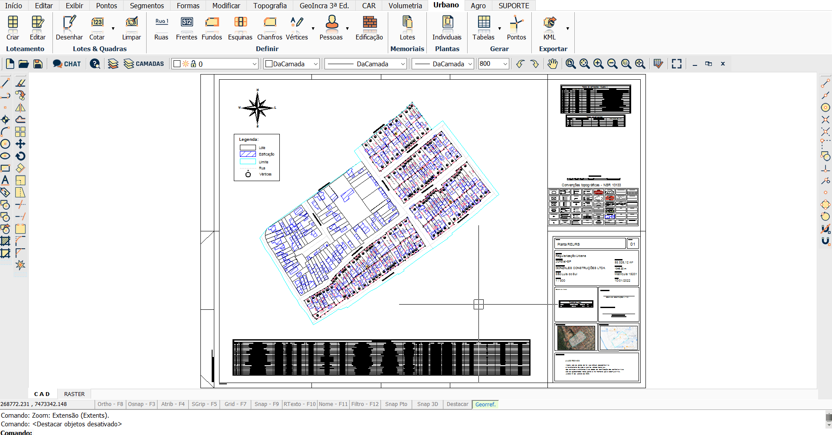Viewport: 832px width, 435px height.
Task: Click the Individuais plantas icon
Action: (447, 28)
